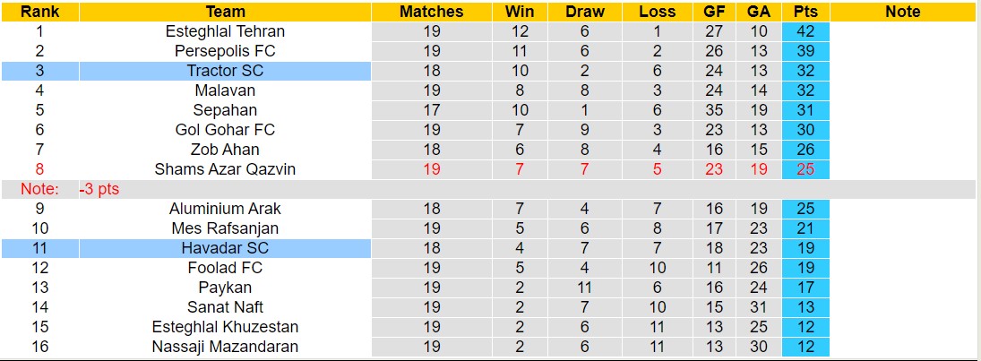Click the GF column header

[x=714, y=12]
